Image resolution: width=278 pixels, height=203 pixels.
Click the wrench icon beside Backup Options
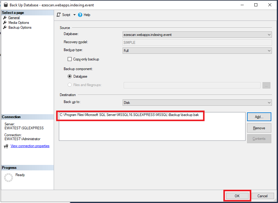[x=5, y=27]
